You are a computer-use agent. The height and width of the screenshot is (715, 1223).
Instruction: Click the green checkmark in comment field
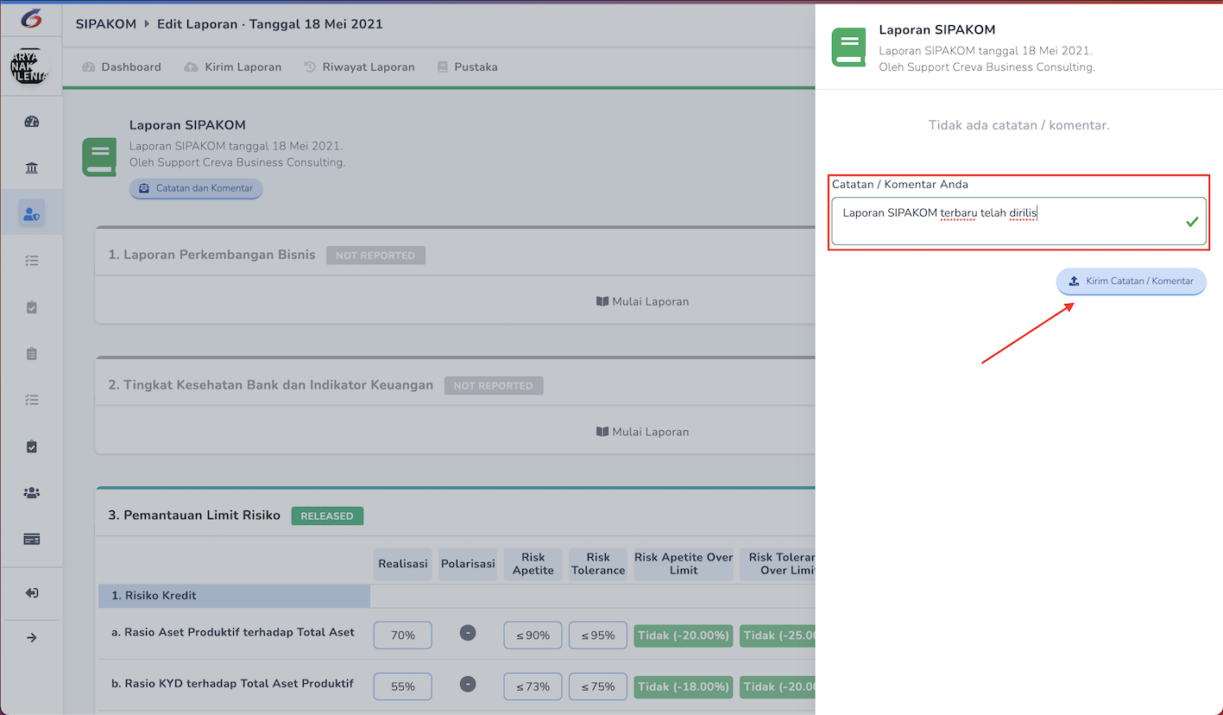coord(1192,222)
